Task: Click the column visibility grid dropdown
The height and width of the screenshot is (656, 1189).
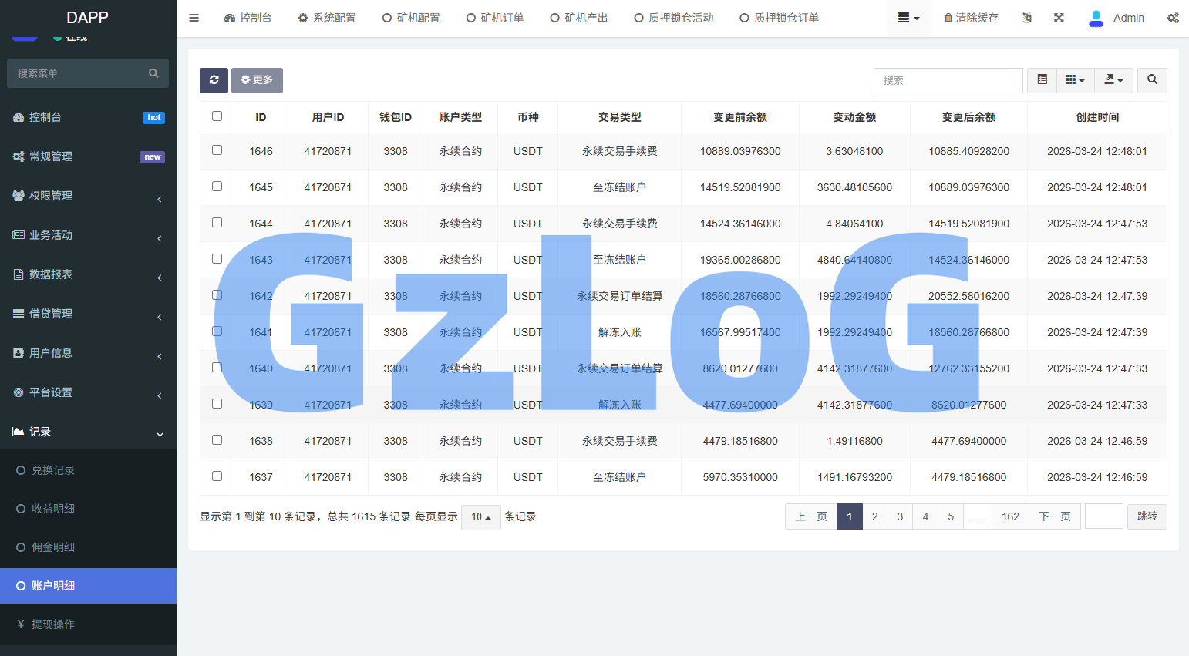Action: click(1075, 80)
